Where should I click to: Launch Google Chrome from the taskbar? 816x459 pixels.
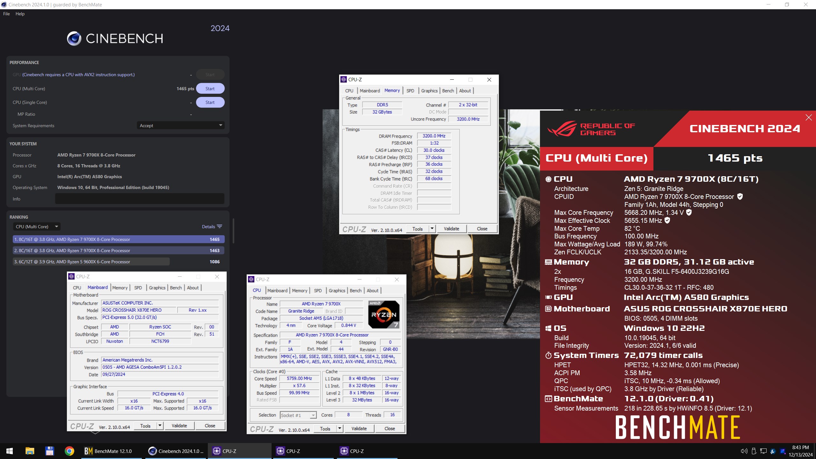click(x=69, y=451)
